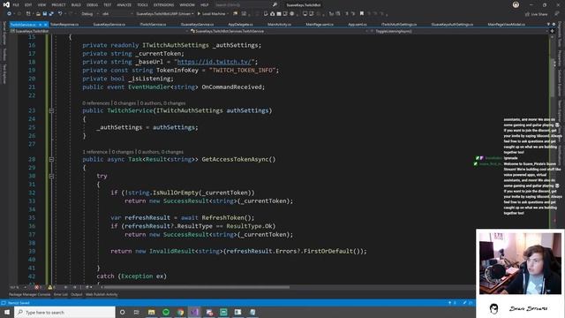The width and height of the screenshot is (565, 318).
Task: Click the Save file toolbar icon
Action: (x=45, y=14)
